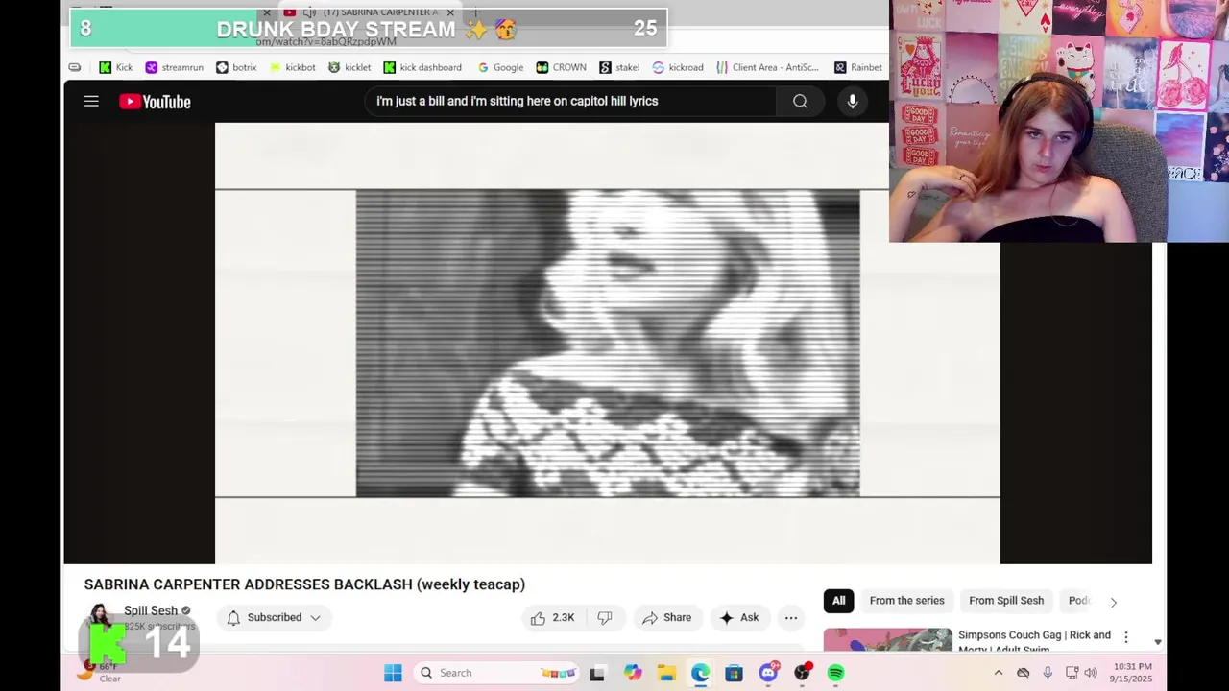Image resolution: width=1229 pixels, height=691 pixels.
Task: Open the kickbot bookmark
Action: [293, 67]
